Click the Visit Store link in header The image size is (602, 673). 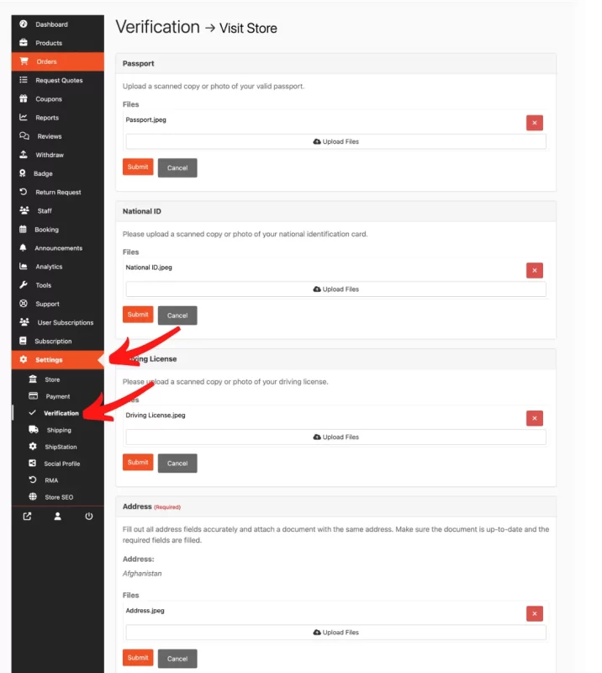click(x=248, y=29)
